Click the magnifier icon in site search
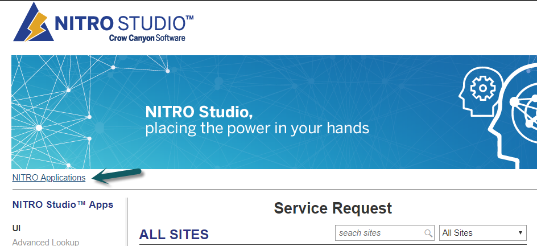This screenshot has height=246, width=537. (x=428, y=233)
